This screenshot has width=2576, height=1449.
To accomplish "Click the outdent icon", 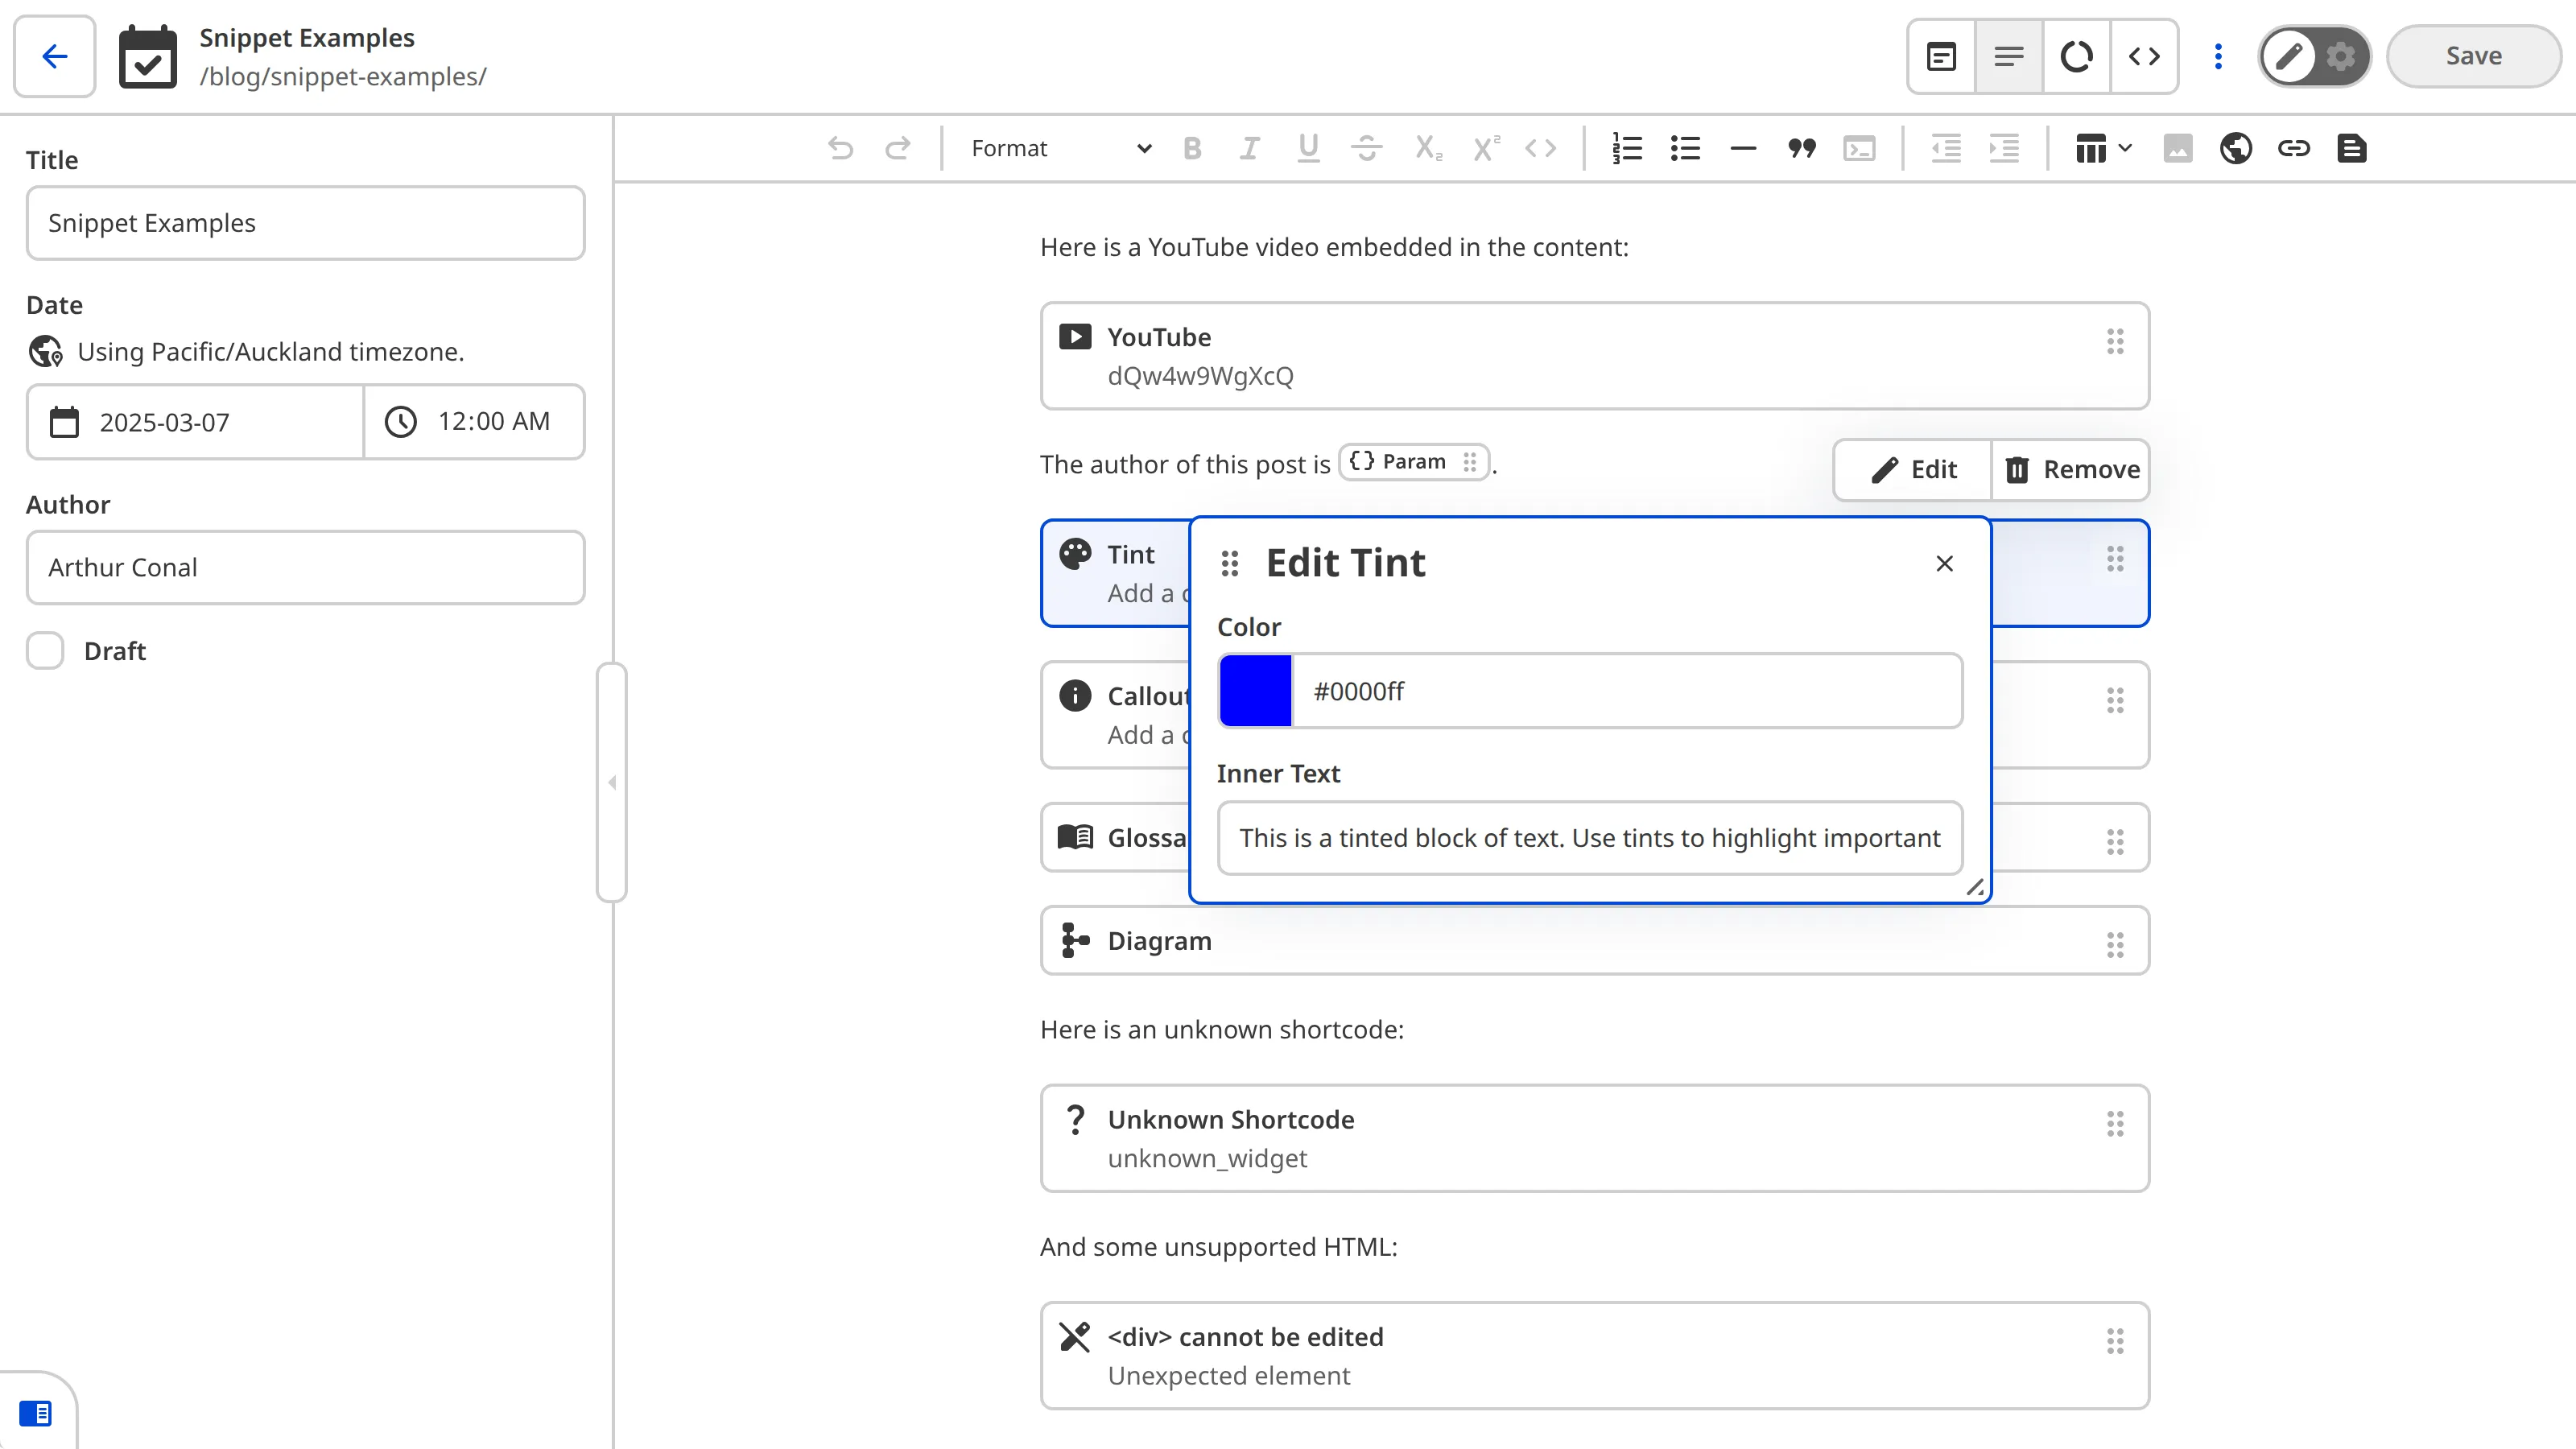I will pos(1946,149).
